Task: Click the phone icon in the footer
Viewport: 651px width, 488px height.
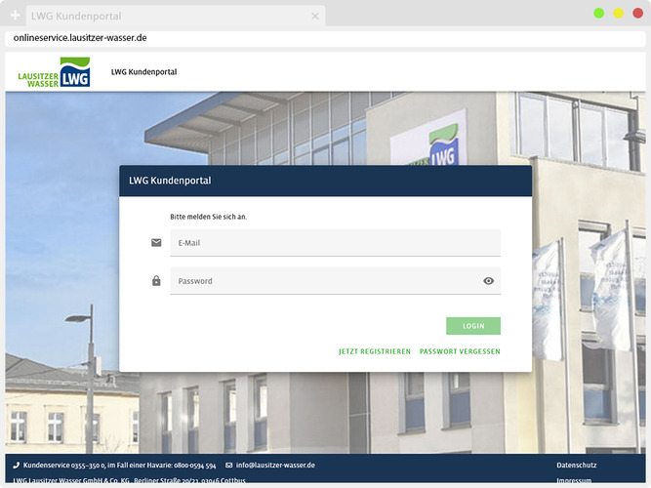Action: coord(17,466)
